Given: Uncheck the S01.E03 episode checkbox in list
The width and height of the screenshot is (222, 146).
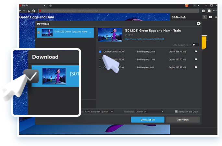Looking at the screenshot, I should (x=39, y=33).
